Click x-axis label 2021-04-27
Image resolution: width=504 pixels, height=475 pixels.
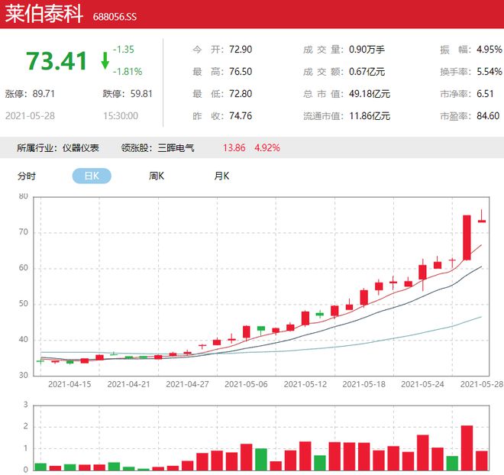click(187, 384)
